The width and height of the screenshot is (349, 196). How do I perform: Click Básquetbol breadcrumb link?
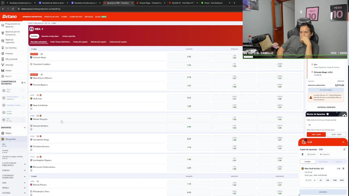(39, 23)
